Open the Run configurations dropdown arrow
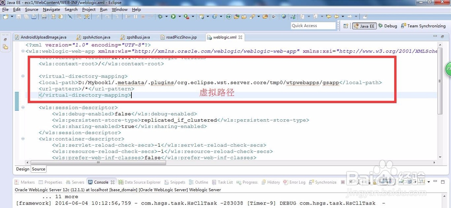451x208 pixels. pyautogui.click(x=179, y=17)
